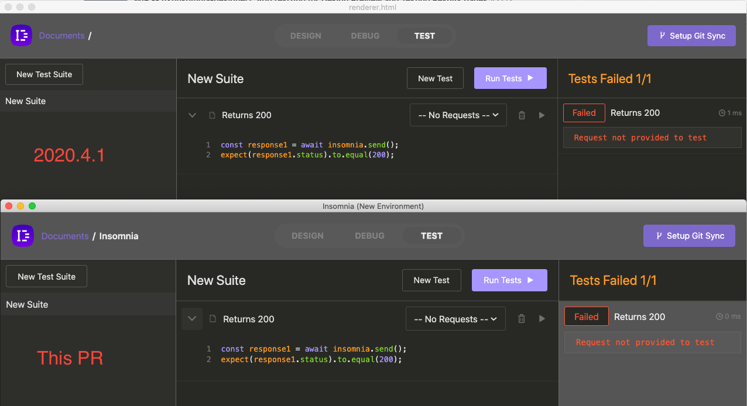Click New Suite heading in Insomnia window
Image resolution: width=747 pixels, height=406 pixels.
coord(216,280)
